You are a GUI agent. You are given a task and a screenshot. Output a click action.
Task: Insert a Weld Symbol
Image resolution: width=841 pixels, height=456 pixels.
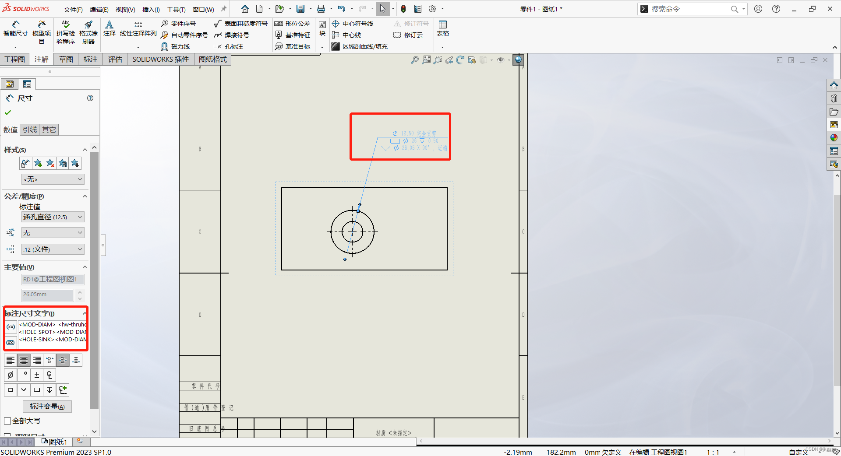232,35
